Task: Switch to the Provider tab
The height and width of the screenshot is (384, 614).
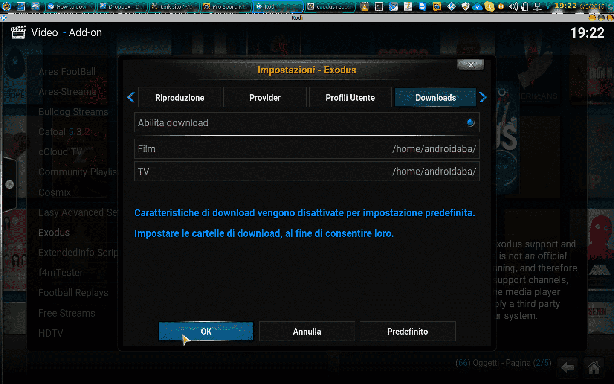Action: (265, 97)
